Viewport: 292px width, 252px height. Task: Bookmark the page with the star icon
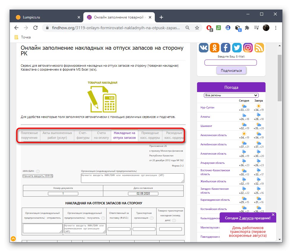[x=197, y=28]
